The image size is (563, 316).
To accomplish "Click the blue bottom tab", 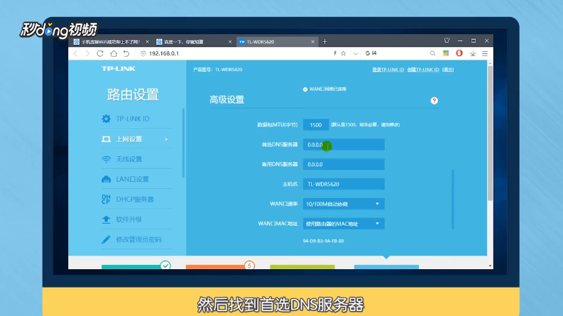I will click(x=386, y=267).
